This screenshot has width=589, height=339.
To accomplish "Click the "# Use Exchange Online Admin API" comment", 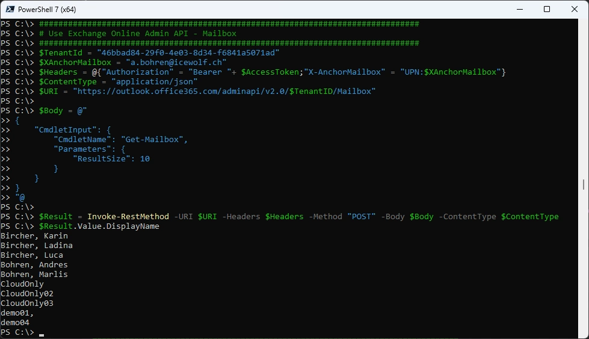I will (137, 34).
